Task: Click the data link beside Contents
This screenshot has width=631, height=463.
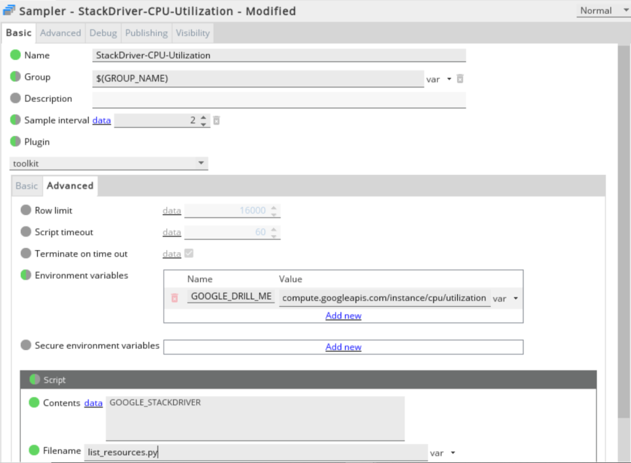Action: point(93,403)
